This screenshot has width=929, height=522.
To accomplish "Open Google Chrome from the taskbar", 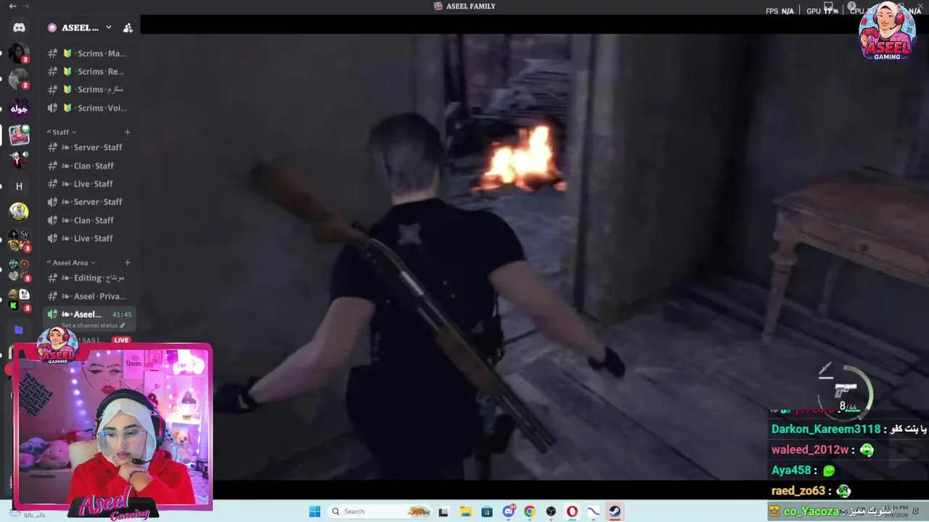I will coord(529,511).
